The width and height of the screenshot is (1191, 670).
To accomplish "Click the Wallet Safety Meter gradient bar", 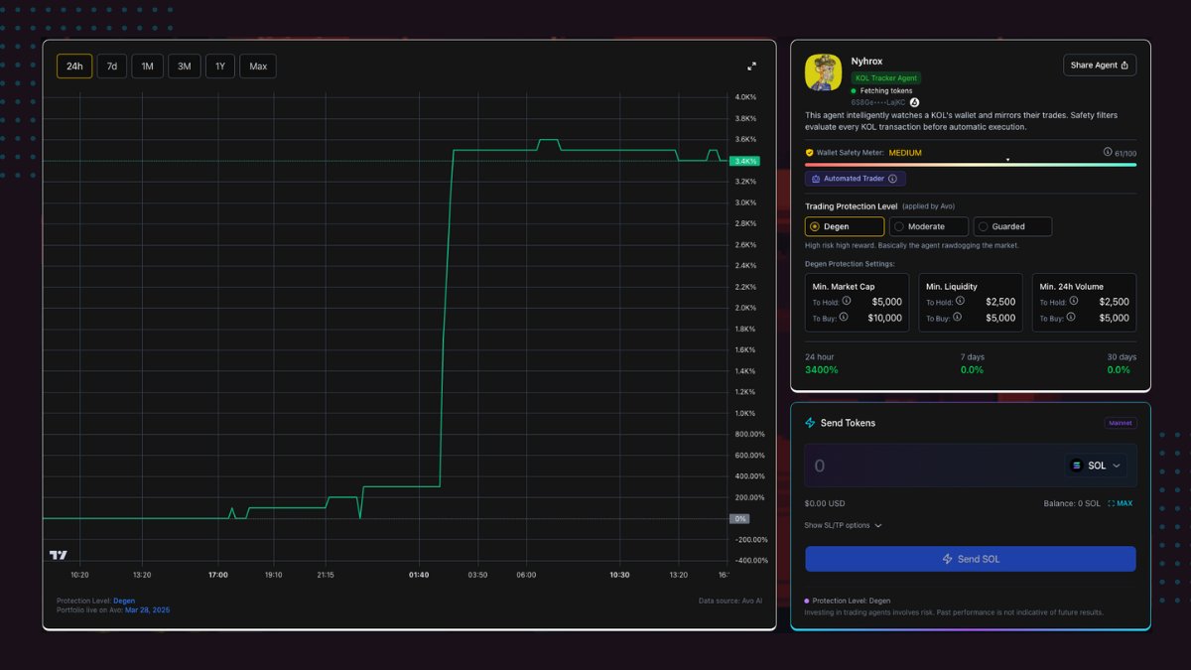I will pos(970,163).
